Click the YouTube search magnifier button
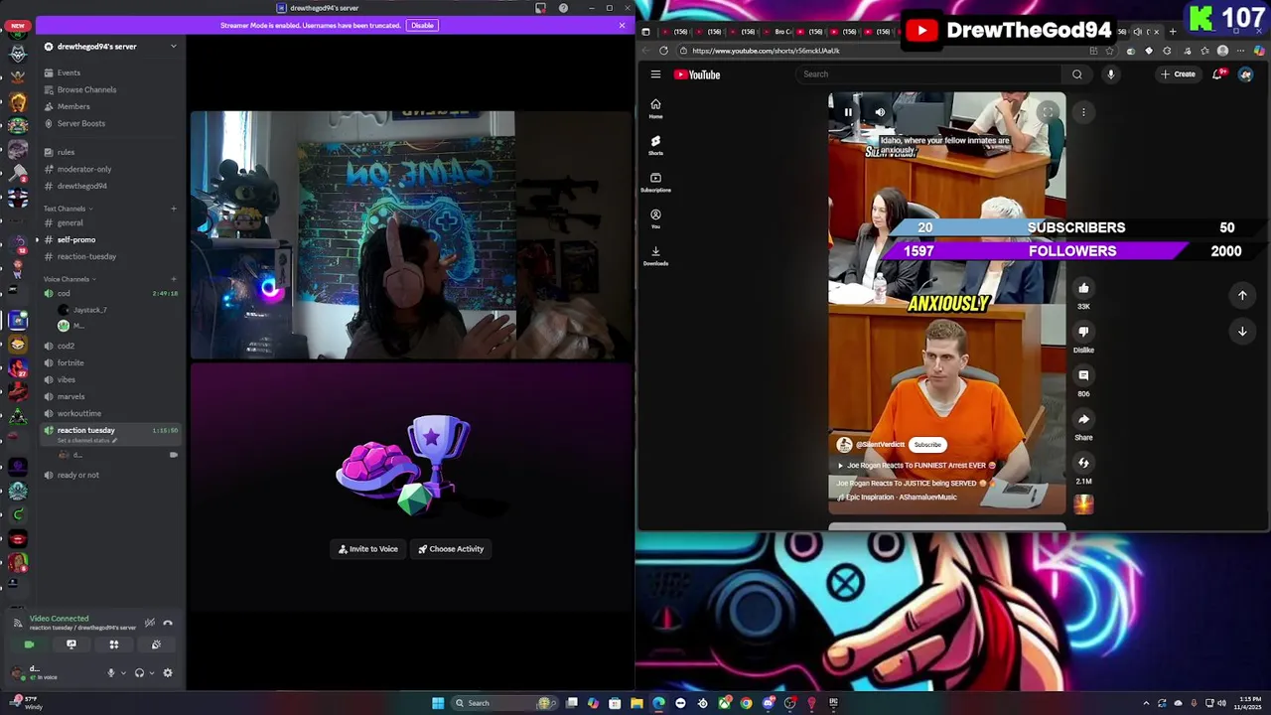This screenshot has width=1271, height=715. [1077, 74]
